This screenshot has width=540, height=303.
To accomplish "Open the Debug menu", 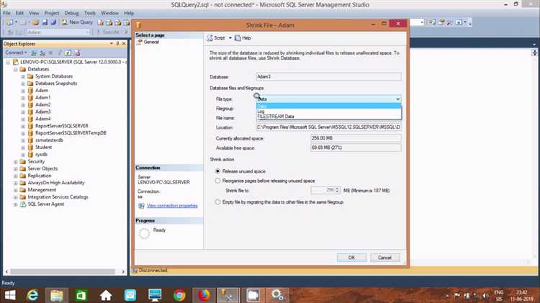I will click(71, 13).
